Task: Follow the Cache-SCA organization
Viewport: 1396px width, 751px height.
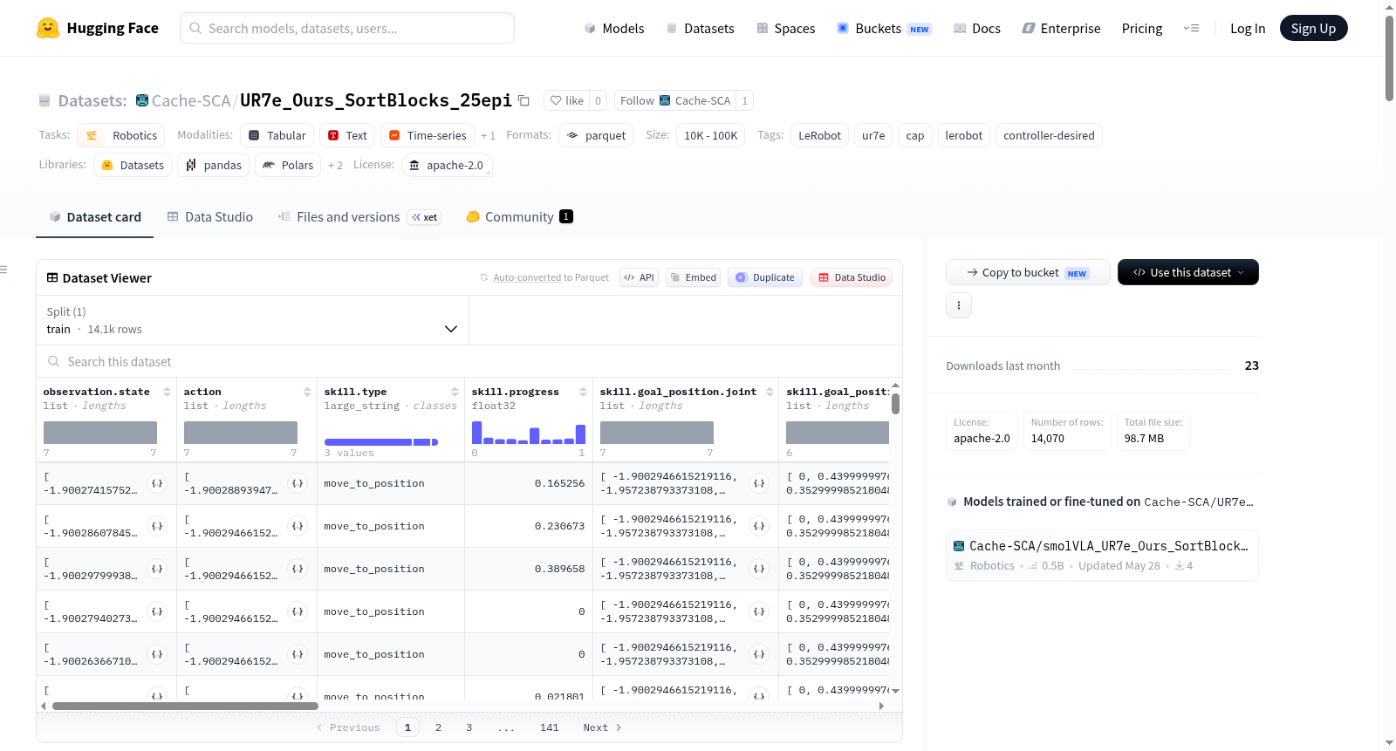Action: (674, 100)
